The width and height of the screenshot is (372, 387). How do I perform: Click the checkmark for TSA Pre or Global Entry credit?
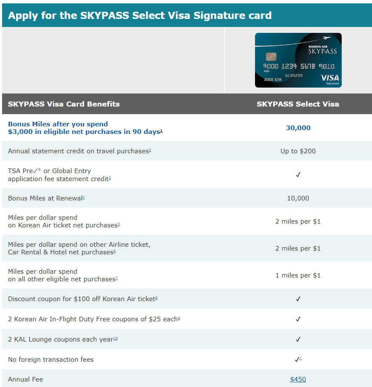pos(298,174)
